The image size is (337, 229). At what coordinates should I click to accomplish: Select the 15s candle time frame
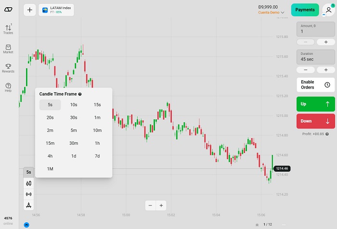[x=97, y=104]
